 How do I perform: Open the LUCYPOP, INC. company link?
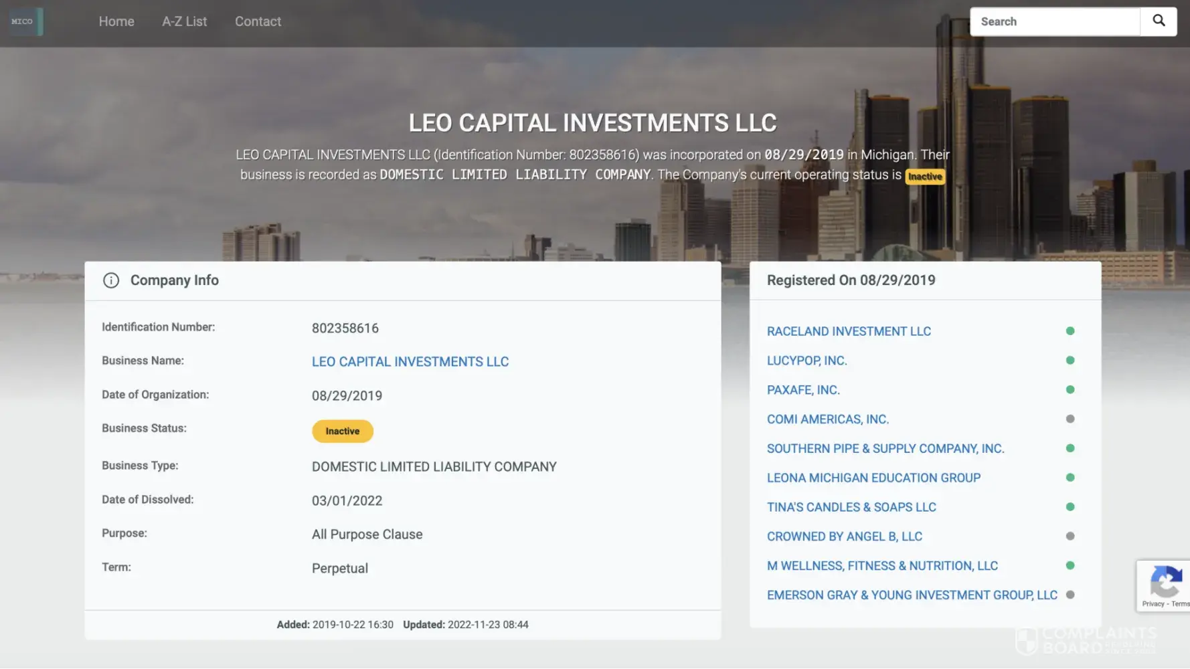point(806,361)
